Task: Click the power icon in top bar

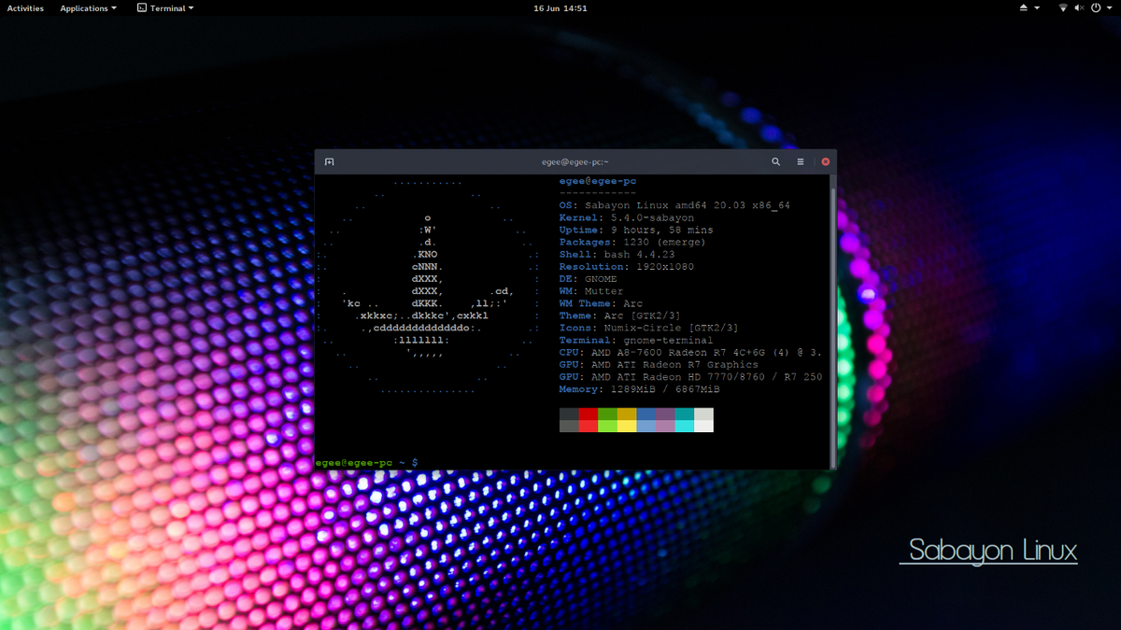Action: 1095,7
